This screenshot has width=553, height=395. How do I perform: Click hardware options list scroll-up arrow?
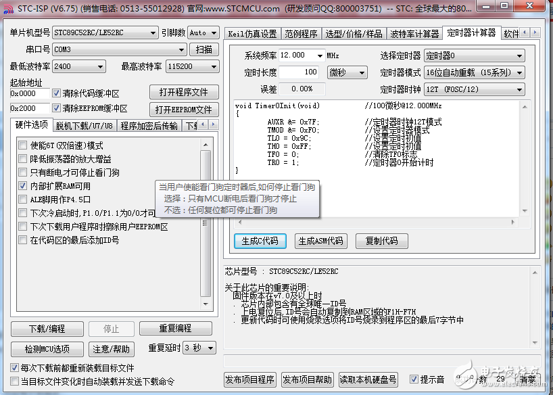(206, 145)
